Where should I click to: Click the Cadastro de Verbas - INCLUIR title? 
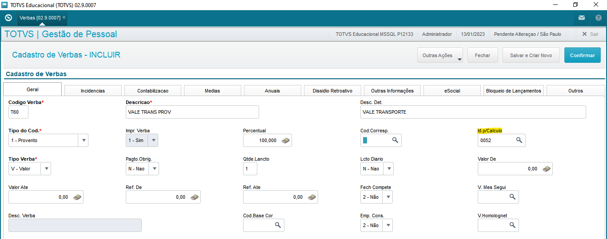point(66,55)
